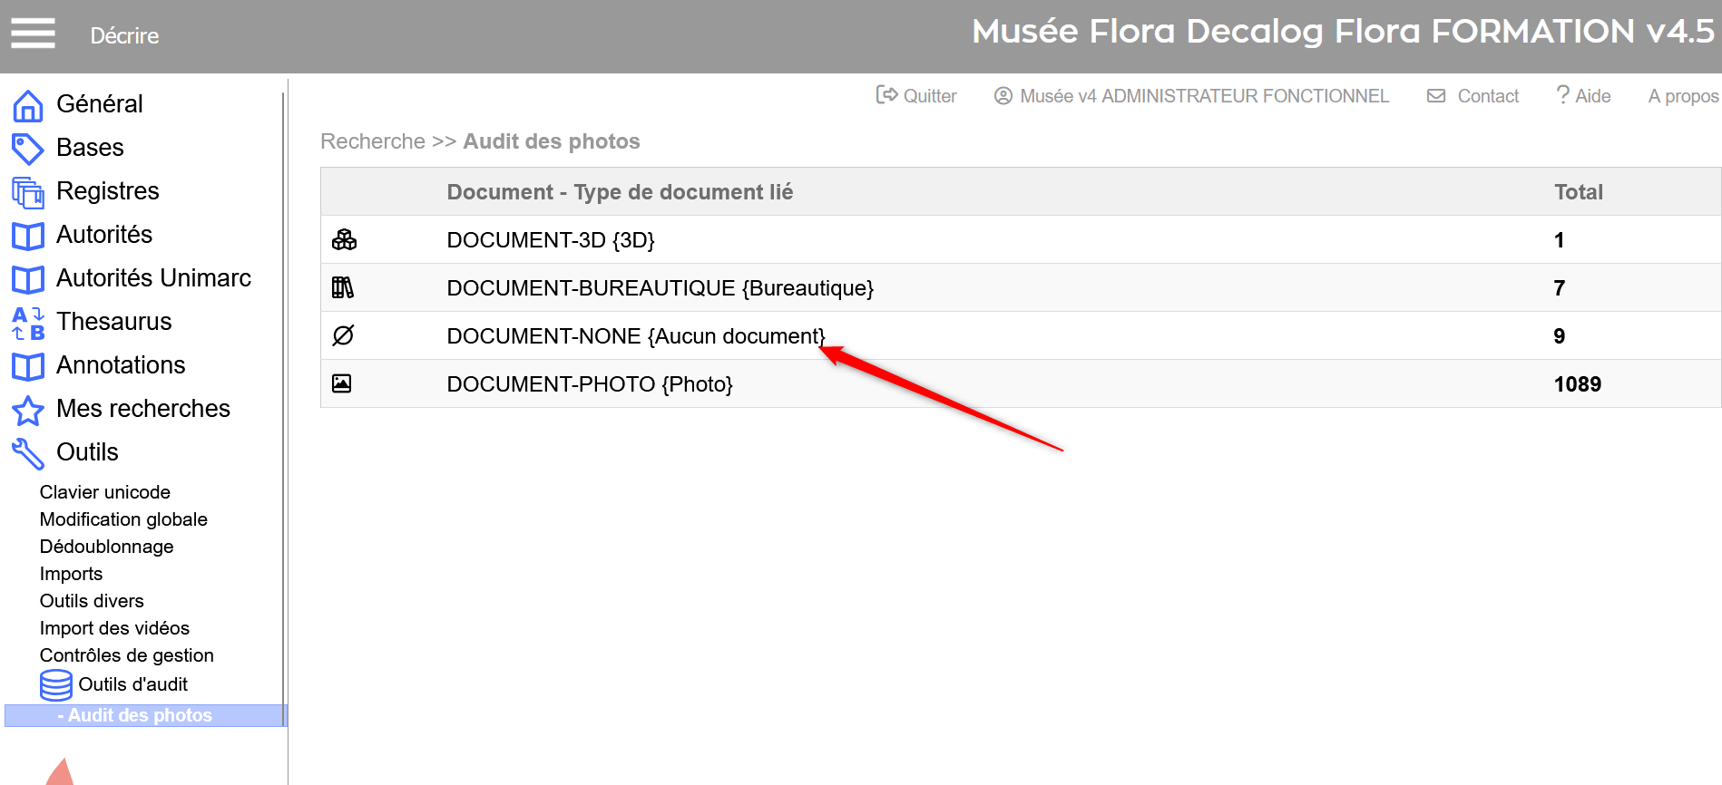Expand the Autorités Unimarc menu
The height and width of the screenshot is (785, 1722).
point(153,278)
